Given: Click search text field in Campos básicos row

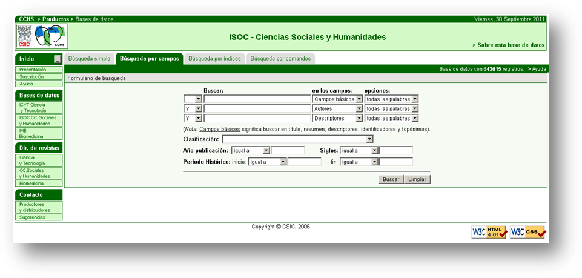Looking at the screenshot, I should coord(257,99).
